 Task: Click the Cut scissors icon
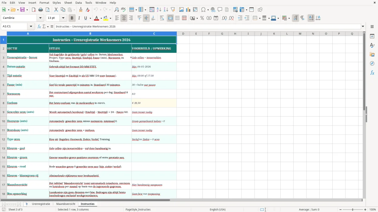[x=56, y=10]
